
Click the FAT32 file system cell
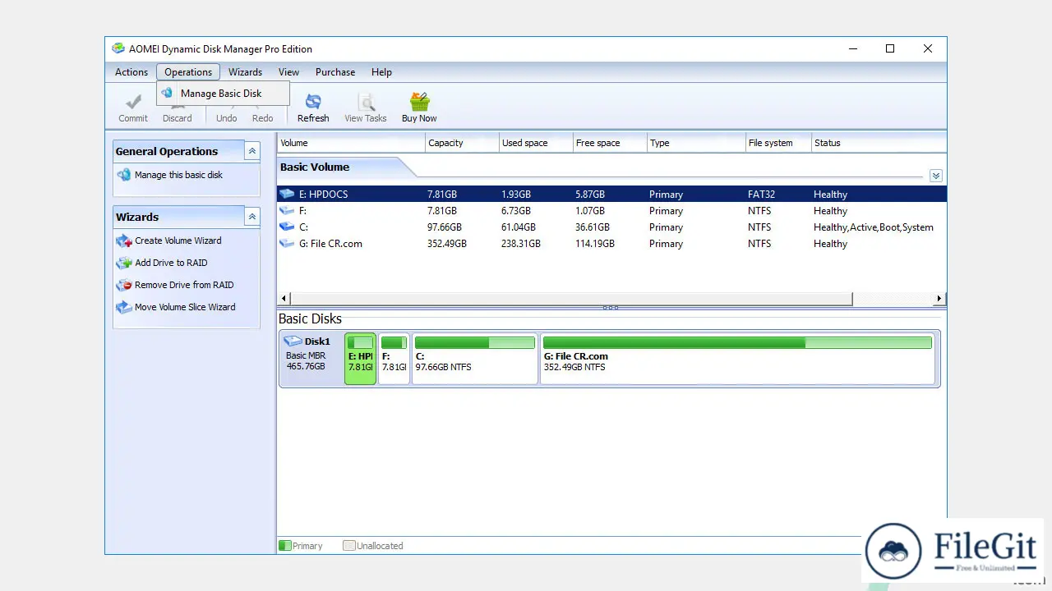pos(761,195)
